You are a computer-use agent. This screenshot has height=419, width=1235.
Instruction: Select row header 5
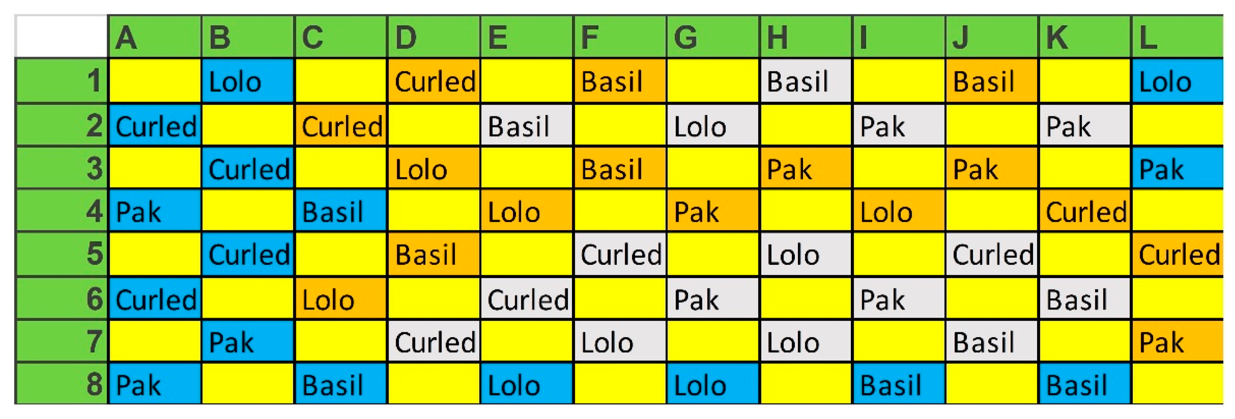(x=62, y=254)
